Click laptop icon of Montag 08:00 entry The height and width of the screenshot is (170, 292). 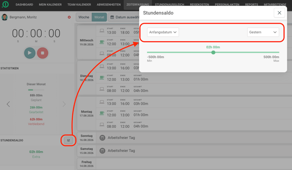point(102,124)
